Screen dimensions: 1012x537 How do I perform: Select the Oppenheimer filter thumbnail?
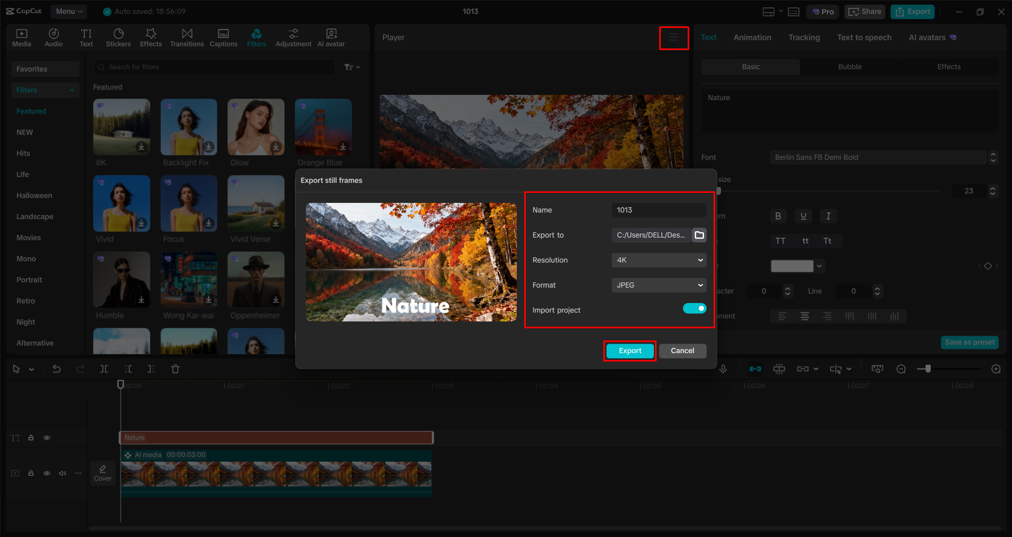256,280
